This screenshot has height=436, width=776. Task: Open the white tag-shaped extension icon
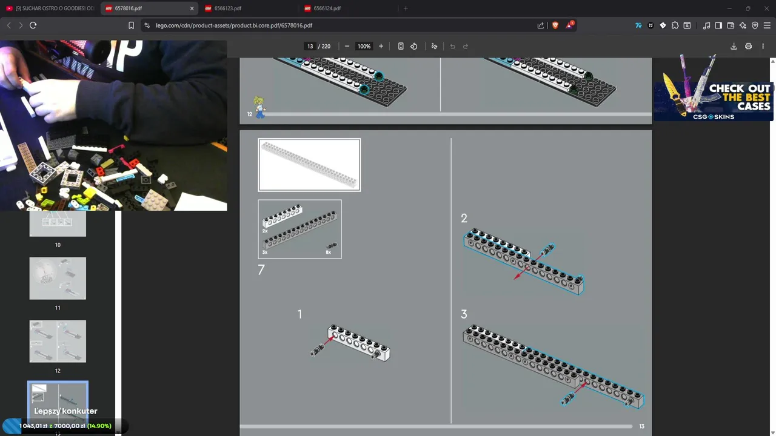(x=663, y=25)
